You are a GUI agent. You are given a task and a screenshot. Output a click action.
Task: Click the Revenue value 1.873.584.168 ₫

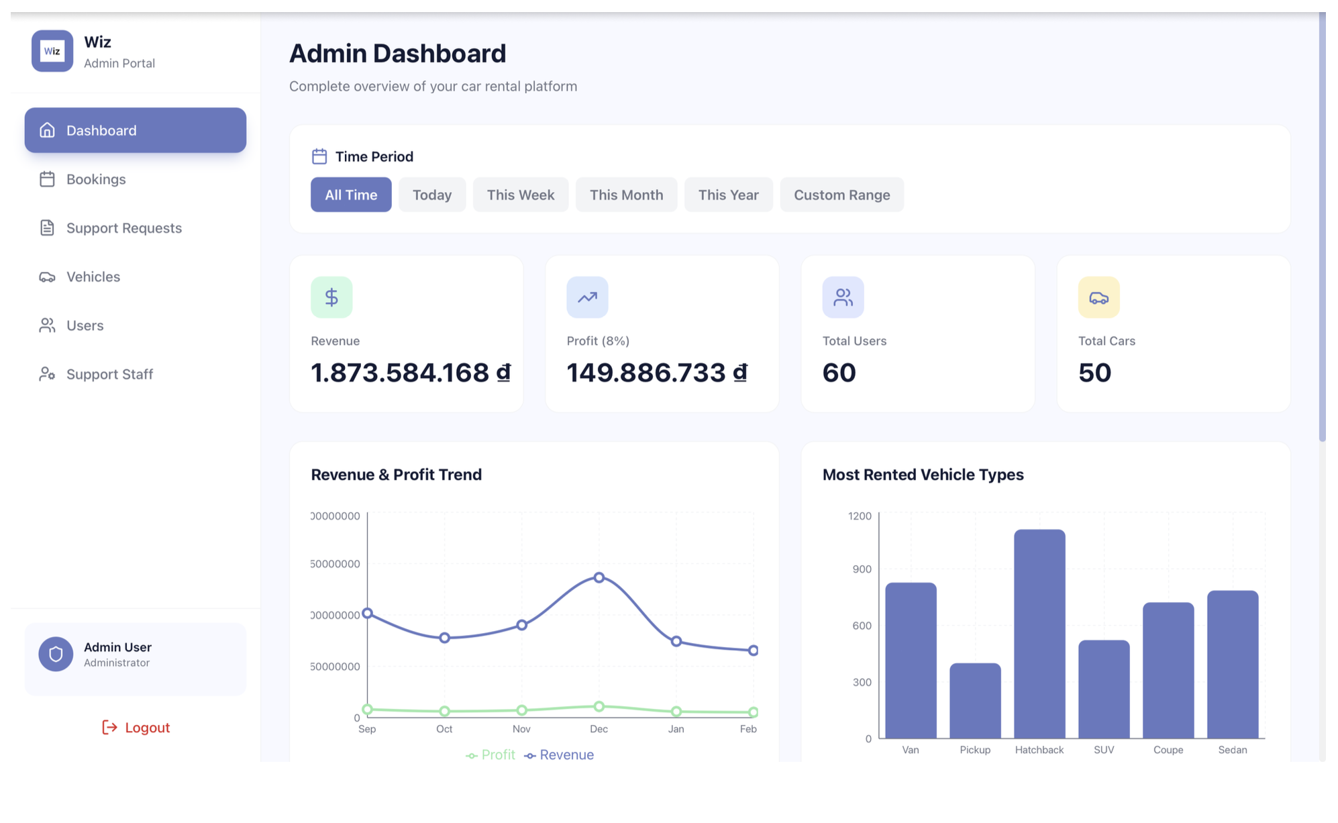[411, 373]
